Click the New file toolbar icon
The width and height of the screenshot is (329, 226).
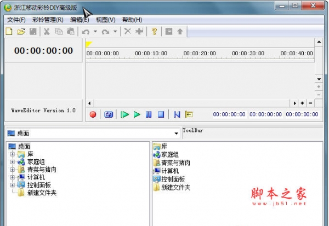[9, 31]
